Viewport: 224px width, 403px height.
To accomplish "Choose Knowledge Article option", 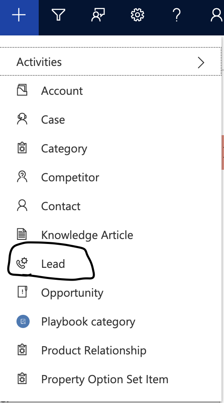I will coord(110,235).
